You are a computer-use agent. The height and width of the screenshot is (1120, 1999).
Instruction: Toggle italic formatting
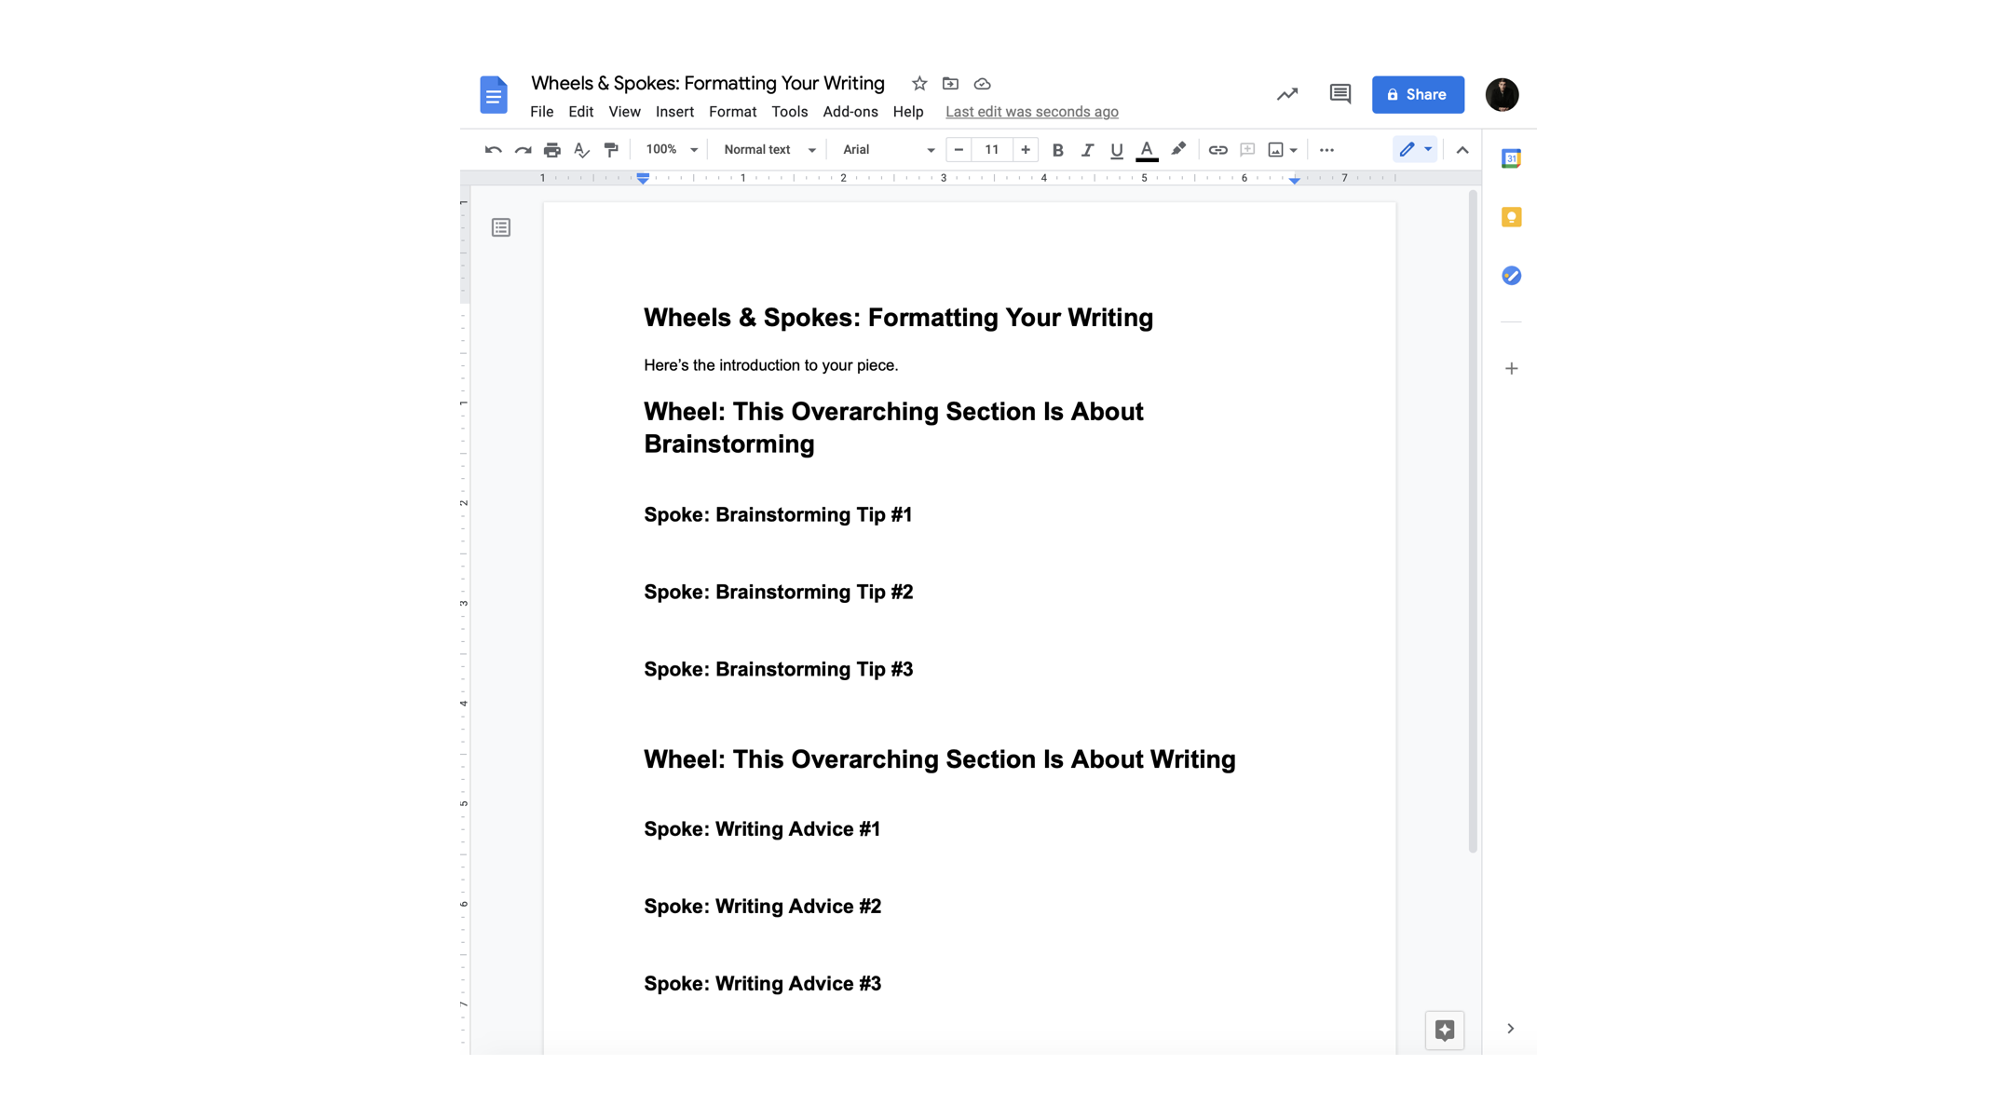click(1087, 150)
